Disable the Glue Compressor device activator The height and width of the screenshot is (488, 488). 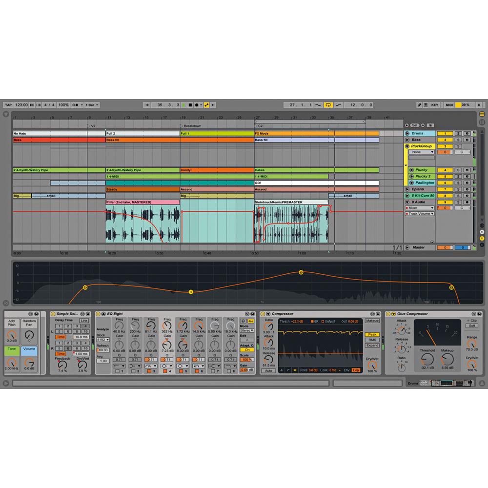[x=387, y=314]
